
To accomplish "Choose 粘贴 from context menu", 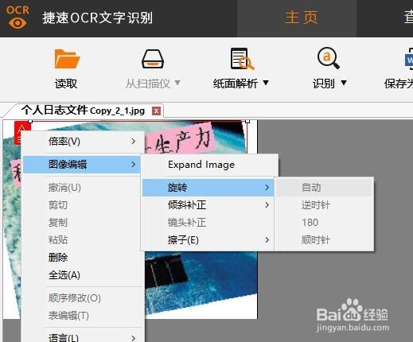I will (83, 240).
